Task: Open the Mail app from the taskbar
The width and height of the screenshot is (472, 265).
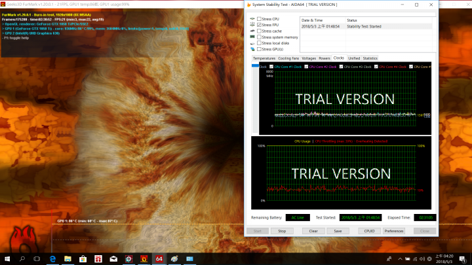Action: coord(113,258)
